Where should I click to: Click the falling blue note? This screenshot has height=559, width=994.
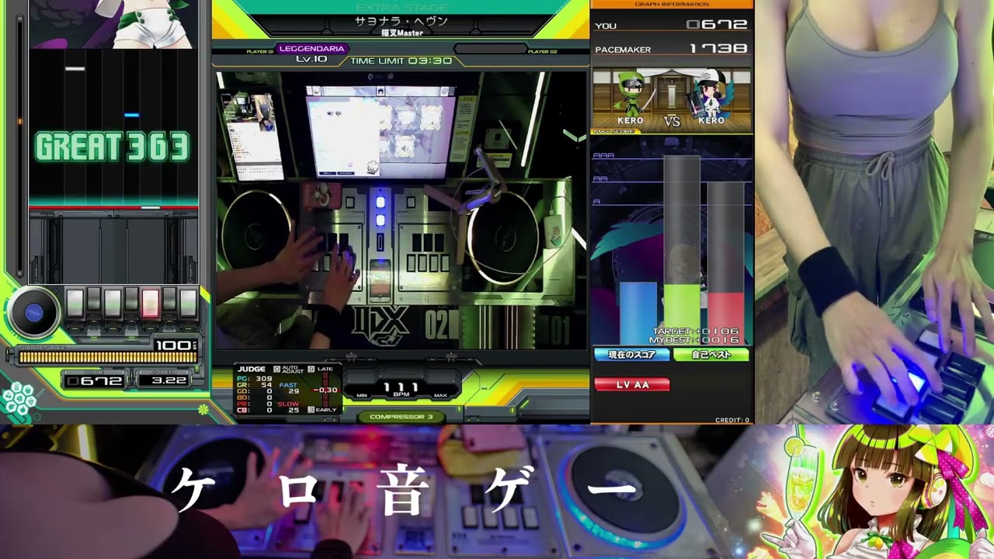tap(131, 115)
